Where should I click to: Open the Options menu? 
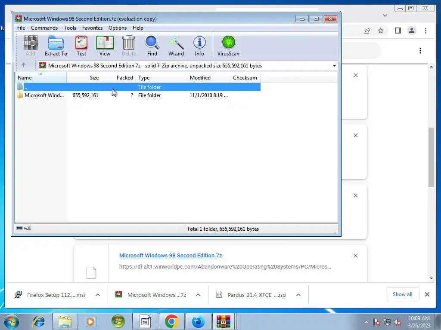coord(118,28)
